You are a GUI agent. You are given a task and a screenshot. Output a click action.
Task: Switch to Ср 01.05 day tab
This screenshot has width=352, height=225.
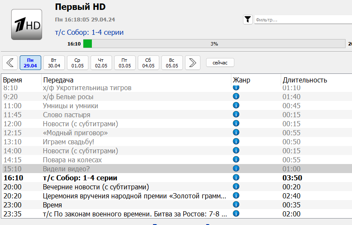point(78,63)
